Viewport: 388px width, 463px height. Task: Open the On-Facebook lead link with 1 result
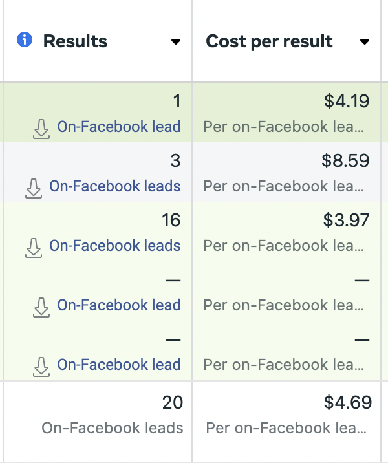click(x=119, y=127)
